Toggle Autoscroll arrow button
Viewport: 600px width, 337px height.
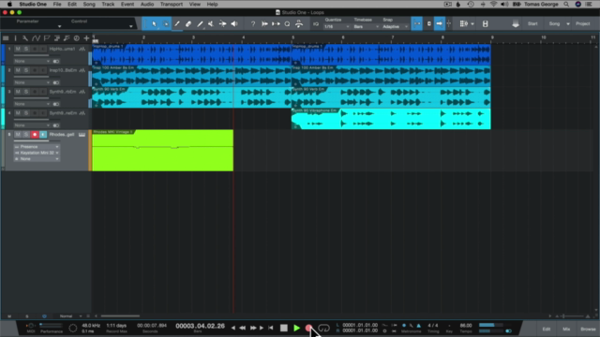click(x=440, y=23)
